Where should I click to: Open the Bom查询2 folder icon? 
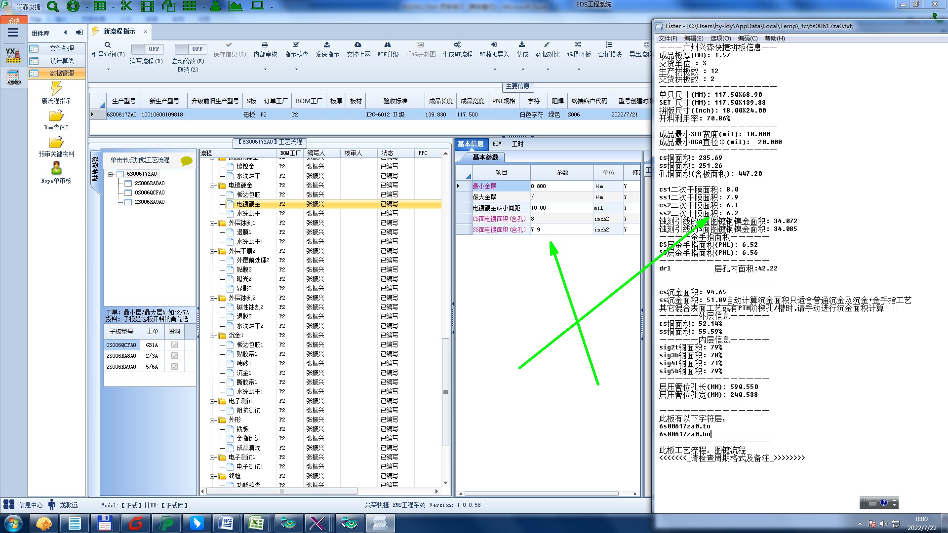point(56,116)
